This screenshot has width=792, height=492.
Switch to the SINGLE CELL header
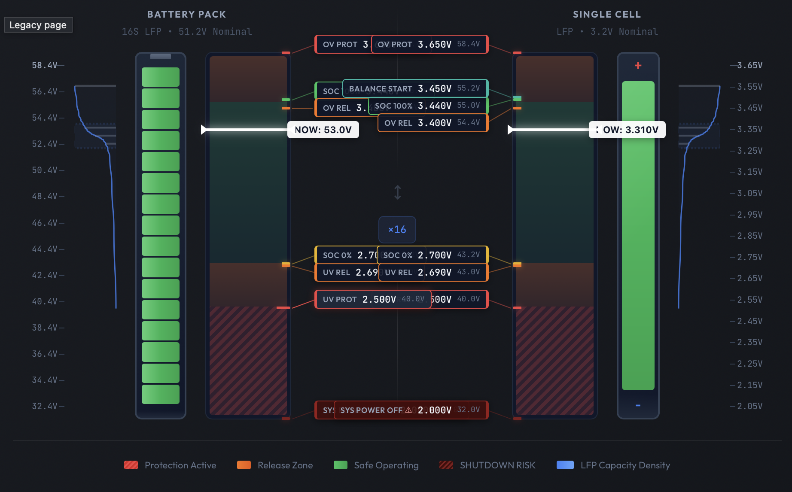click(x=607, y=14)
